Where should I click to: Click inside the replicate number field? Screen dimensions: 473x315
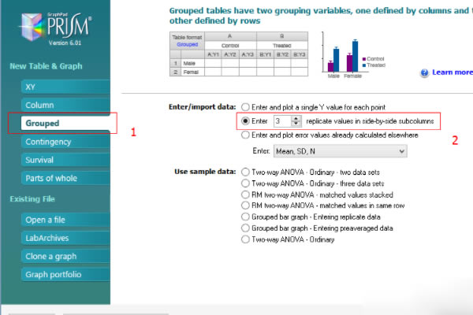(x=283, y=120)
